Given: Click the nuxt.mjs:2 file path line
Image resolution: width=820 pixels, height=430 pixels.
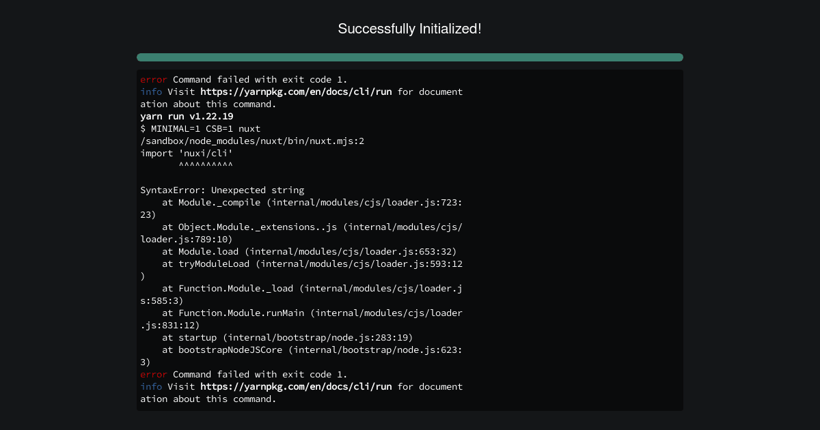Looking at the screenshot, I should click(252, 141).
